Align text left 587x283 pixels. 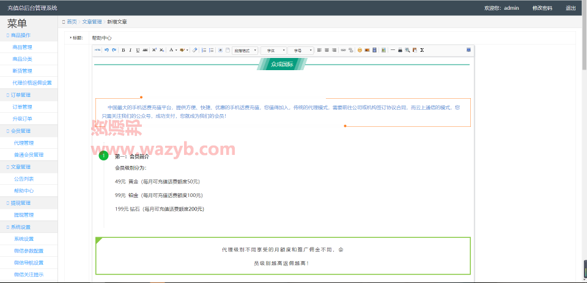pyautogui.click(x=319, y=50)
